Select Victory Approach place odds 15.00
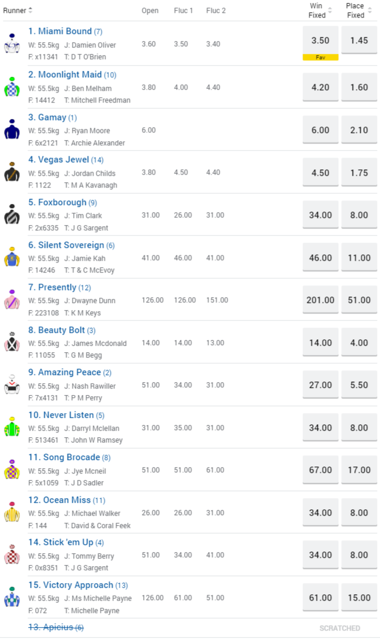Image resolution: width=380 pixels, height=640 pixels. pos(359,598)
